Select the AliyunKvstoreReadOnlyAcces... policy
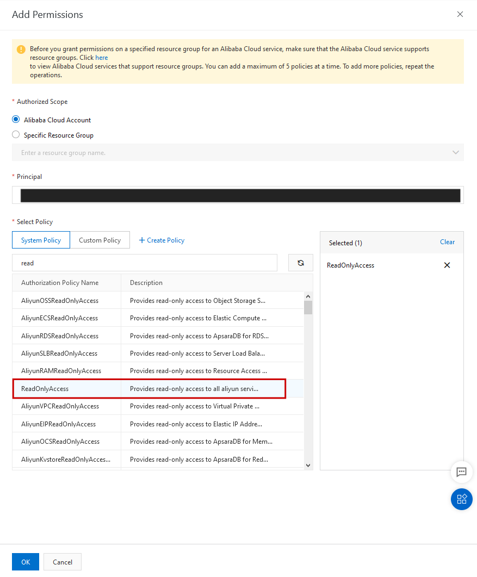Viewport: 477px width, 577px height. click(66, 459)
